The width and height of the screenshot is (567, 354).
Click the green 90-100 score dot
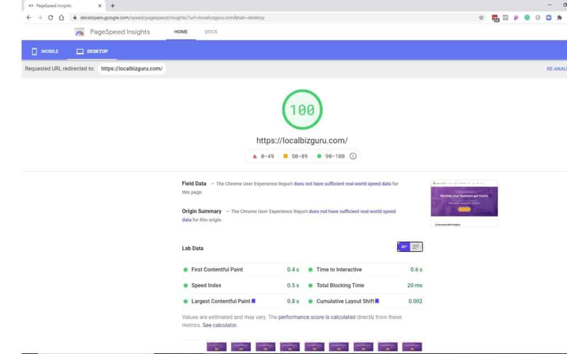pos(320,156)
